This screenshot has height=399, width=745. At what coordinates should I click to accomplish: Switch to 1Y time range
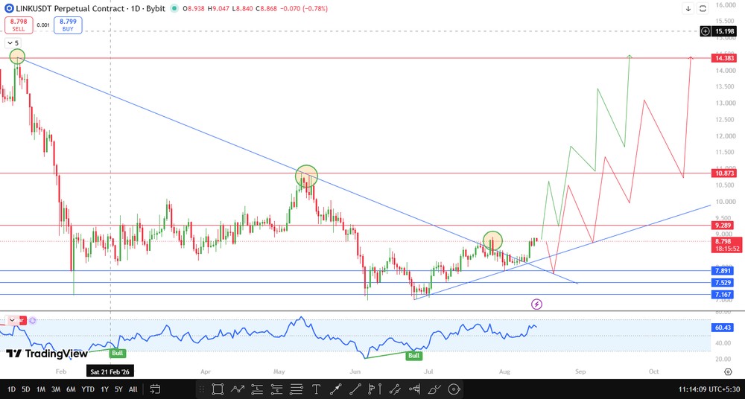click(x=104, y=389)
